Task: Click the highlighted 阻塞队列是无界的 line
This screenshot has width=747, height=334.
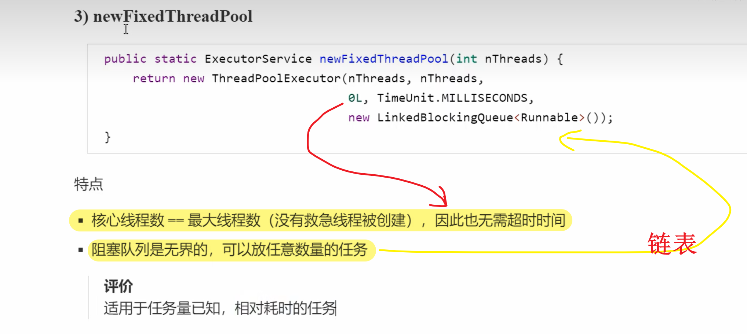Action: tap(229, 250)
